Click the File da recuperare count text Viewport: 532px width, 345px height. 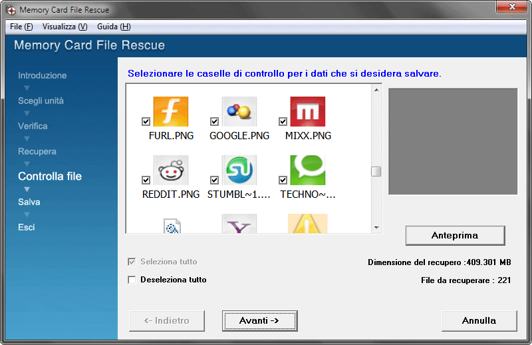point(466,280)
